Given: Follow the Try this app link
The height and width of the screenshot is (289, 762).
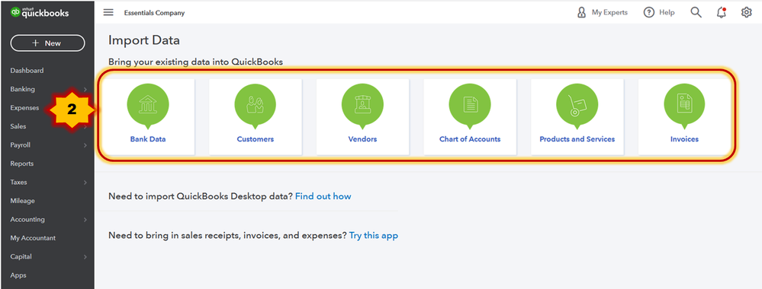Looking at the screenshot, I should point(374,236).
